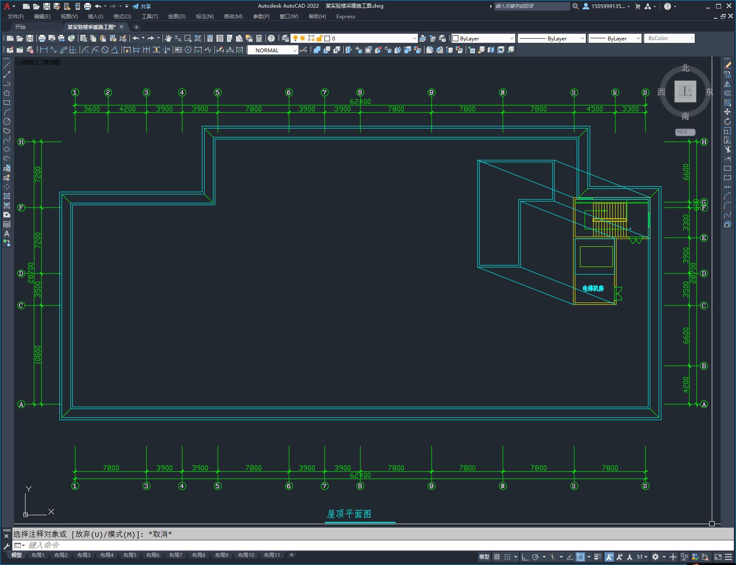Screen dimensions: 736x565
Task: Open the annotation scale 1:1 dropdown
Action: (x=642, y=556)
